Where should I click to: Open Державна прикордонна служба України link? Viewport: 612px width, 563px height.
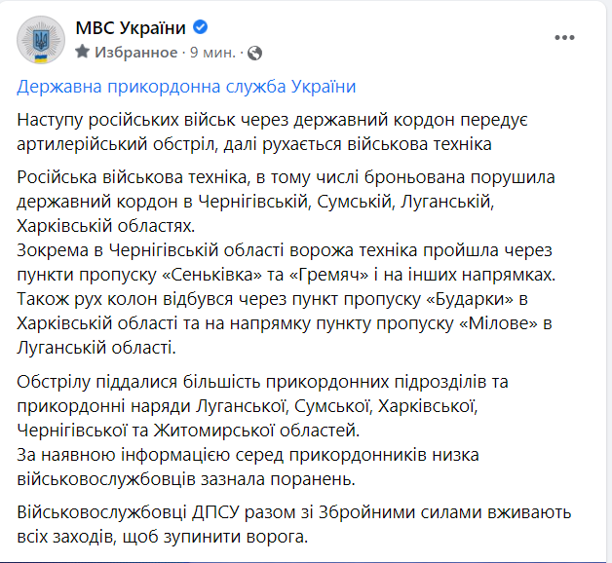[186, 87]
